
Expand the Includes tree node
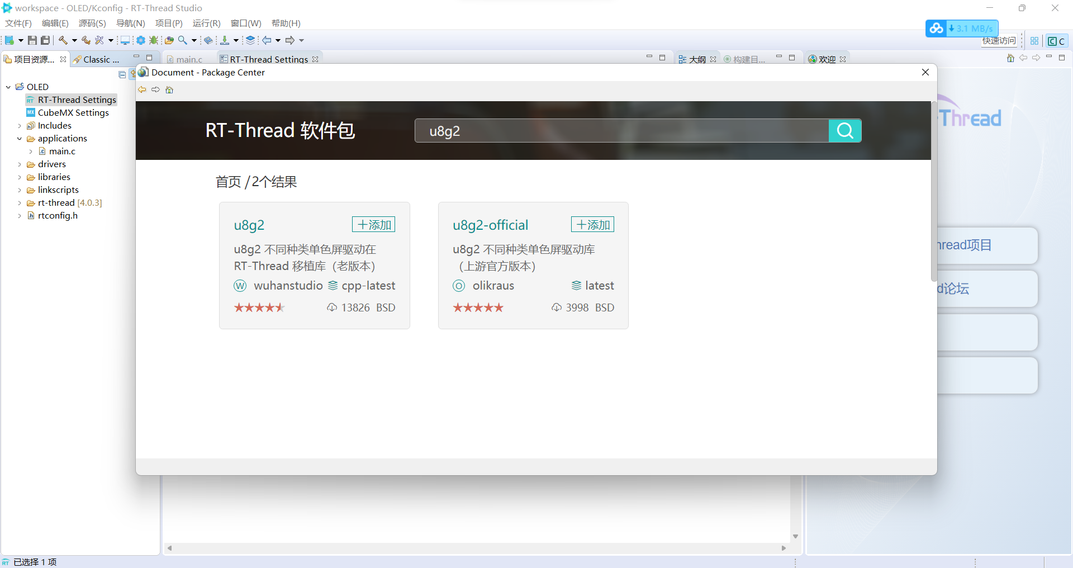20,126
